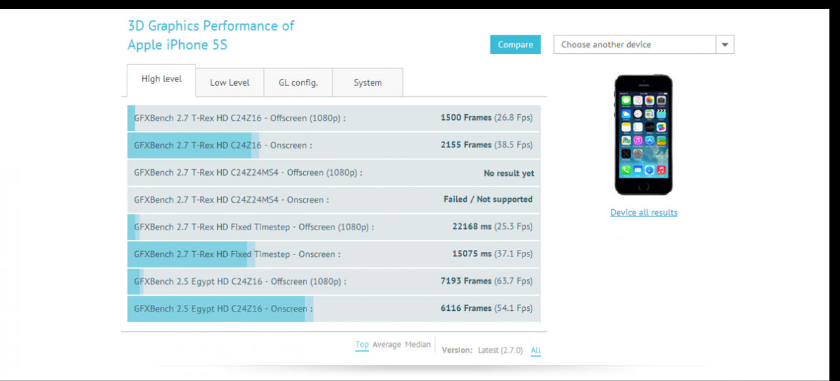Click the 'Version:' label
The width and height of the screenshot is (840, 381).
(457, 350)
